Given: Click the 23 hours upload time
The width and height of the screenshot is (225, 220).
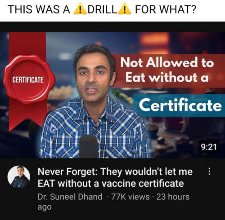Looking at the screenshot, I should click(173, 197).
